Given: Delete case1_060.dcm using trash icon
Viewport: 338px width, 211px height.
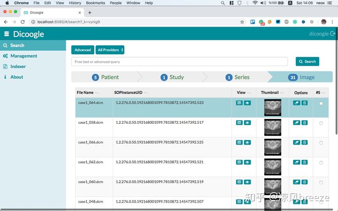Looking at the screenshot, I should 304,182.
